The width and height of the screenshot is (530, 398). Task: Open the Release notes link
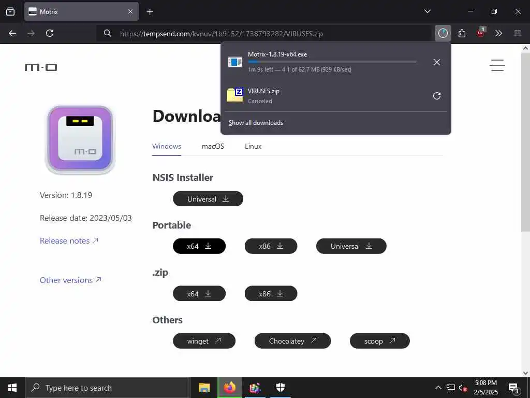[x=69, y=240]
